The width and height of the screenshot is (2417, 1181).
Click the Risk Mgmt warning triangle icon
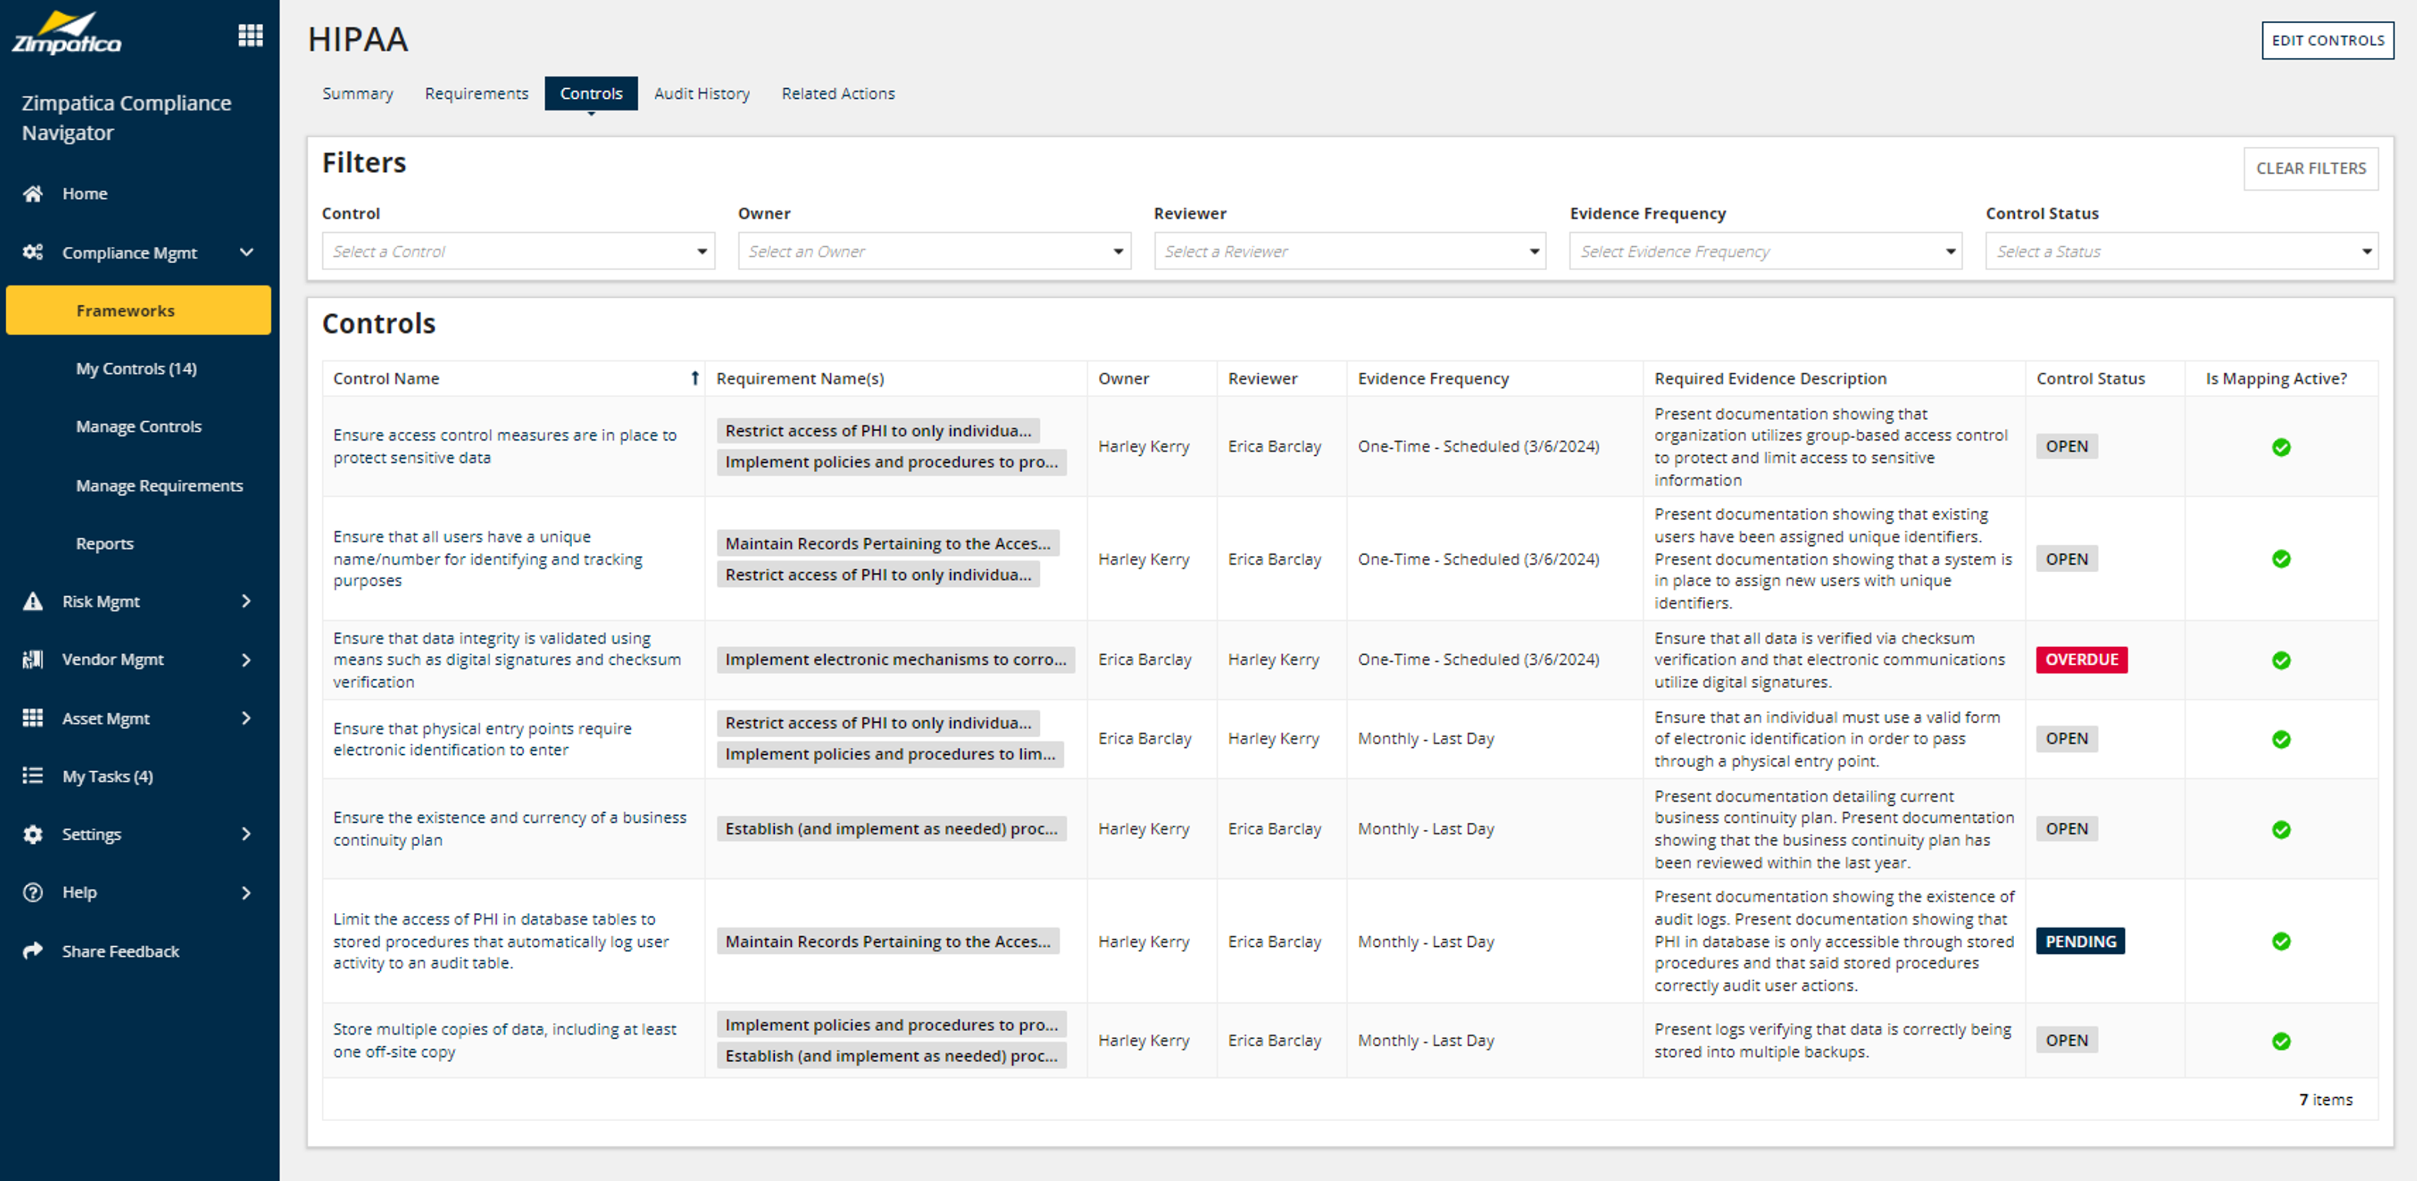(x=33, y=601)
